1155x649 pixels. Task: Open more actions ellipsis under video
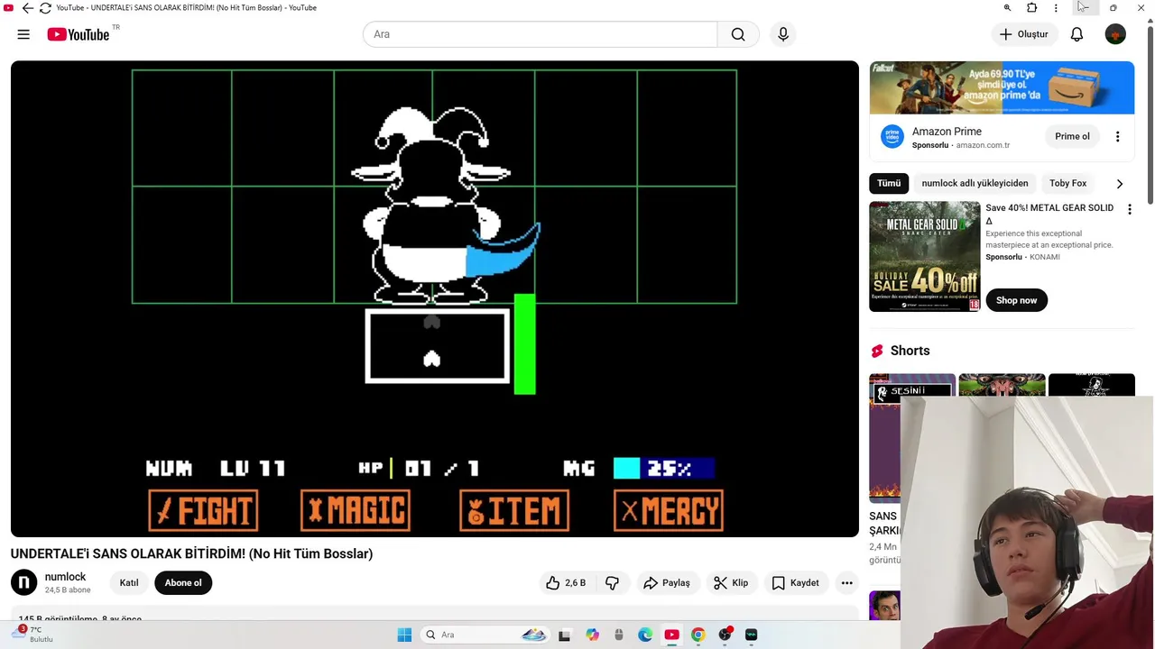tap(846, 583)
